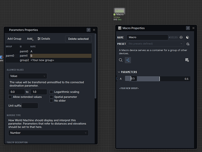The height and width of the screenshot is (152, 202).
Task: Click the Macro Properties title icon
Action: coord(120,28)
